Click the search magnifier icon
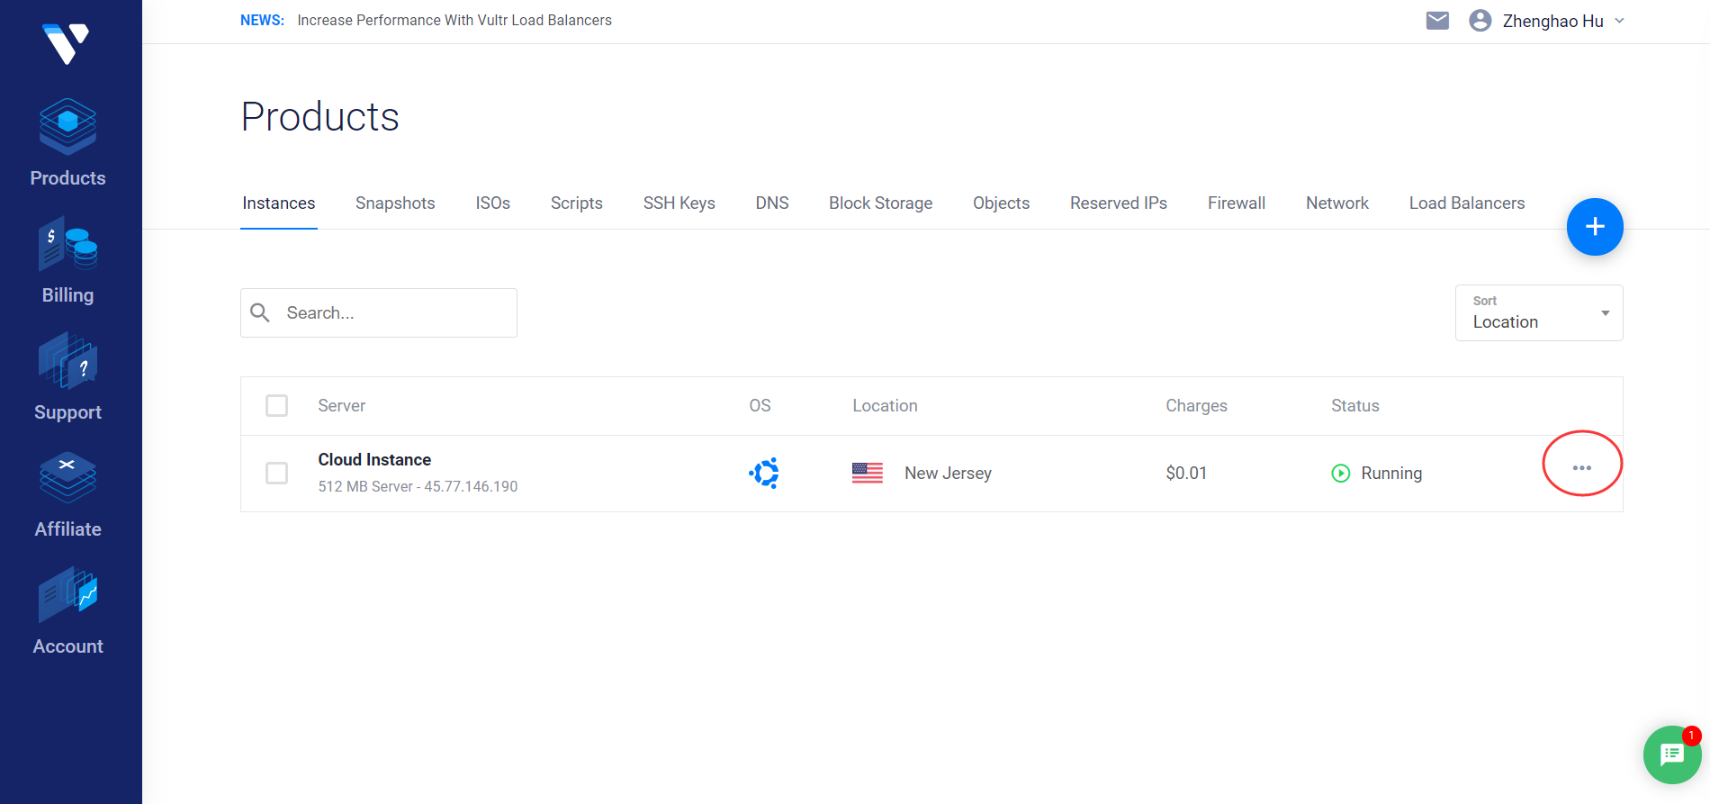 (x=260, y=312)
